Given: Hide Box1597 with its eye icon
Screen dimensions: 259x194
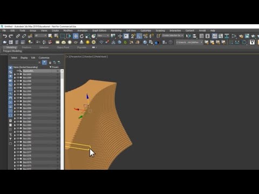Looking at the screenshot, I should point(18,85).
